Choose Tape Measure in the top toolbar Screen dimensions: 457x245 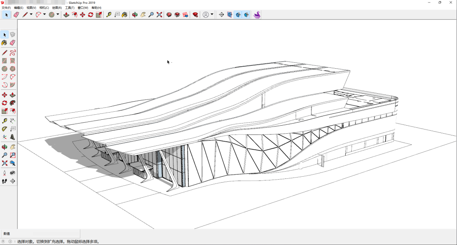(109, 15)
